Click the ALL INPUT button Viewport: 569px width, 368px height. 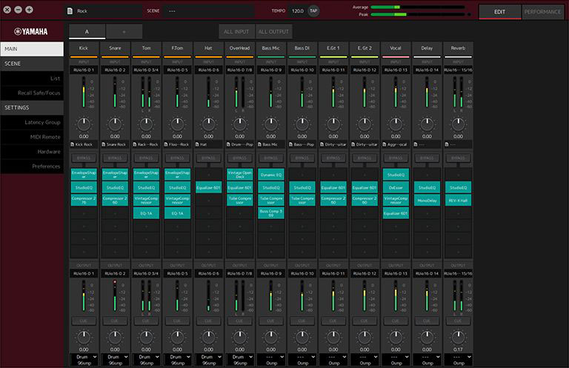point(236,32)
